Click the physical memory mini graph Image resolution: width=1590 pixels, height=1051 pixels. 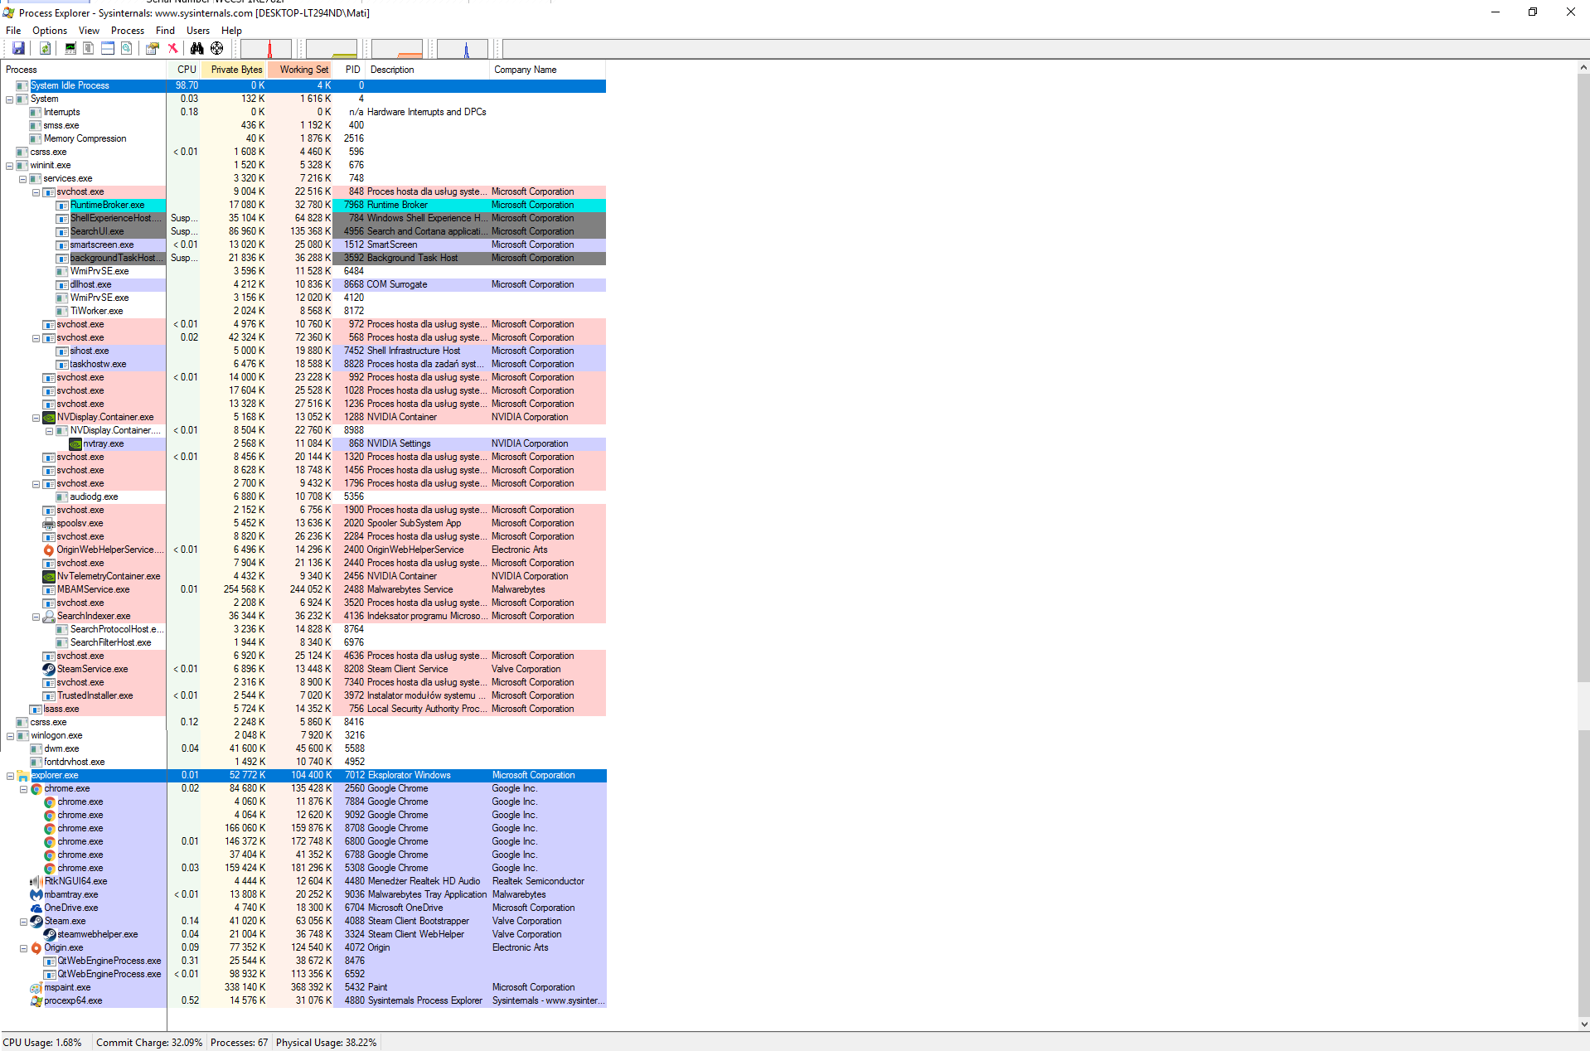click(x=397, y=49)
